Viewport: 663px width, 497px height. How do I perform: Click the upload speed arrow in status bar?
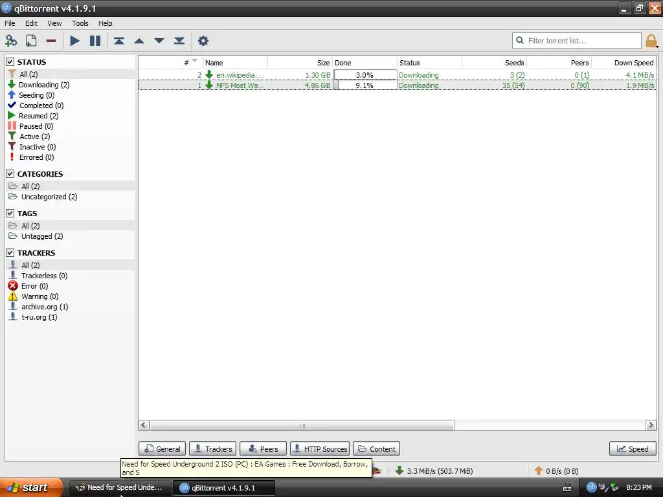tap(538, 470)
